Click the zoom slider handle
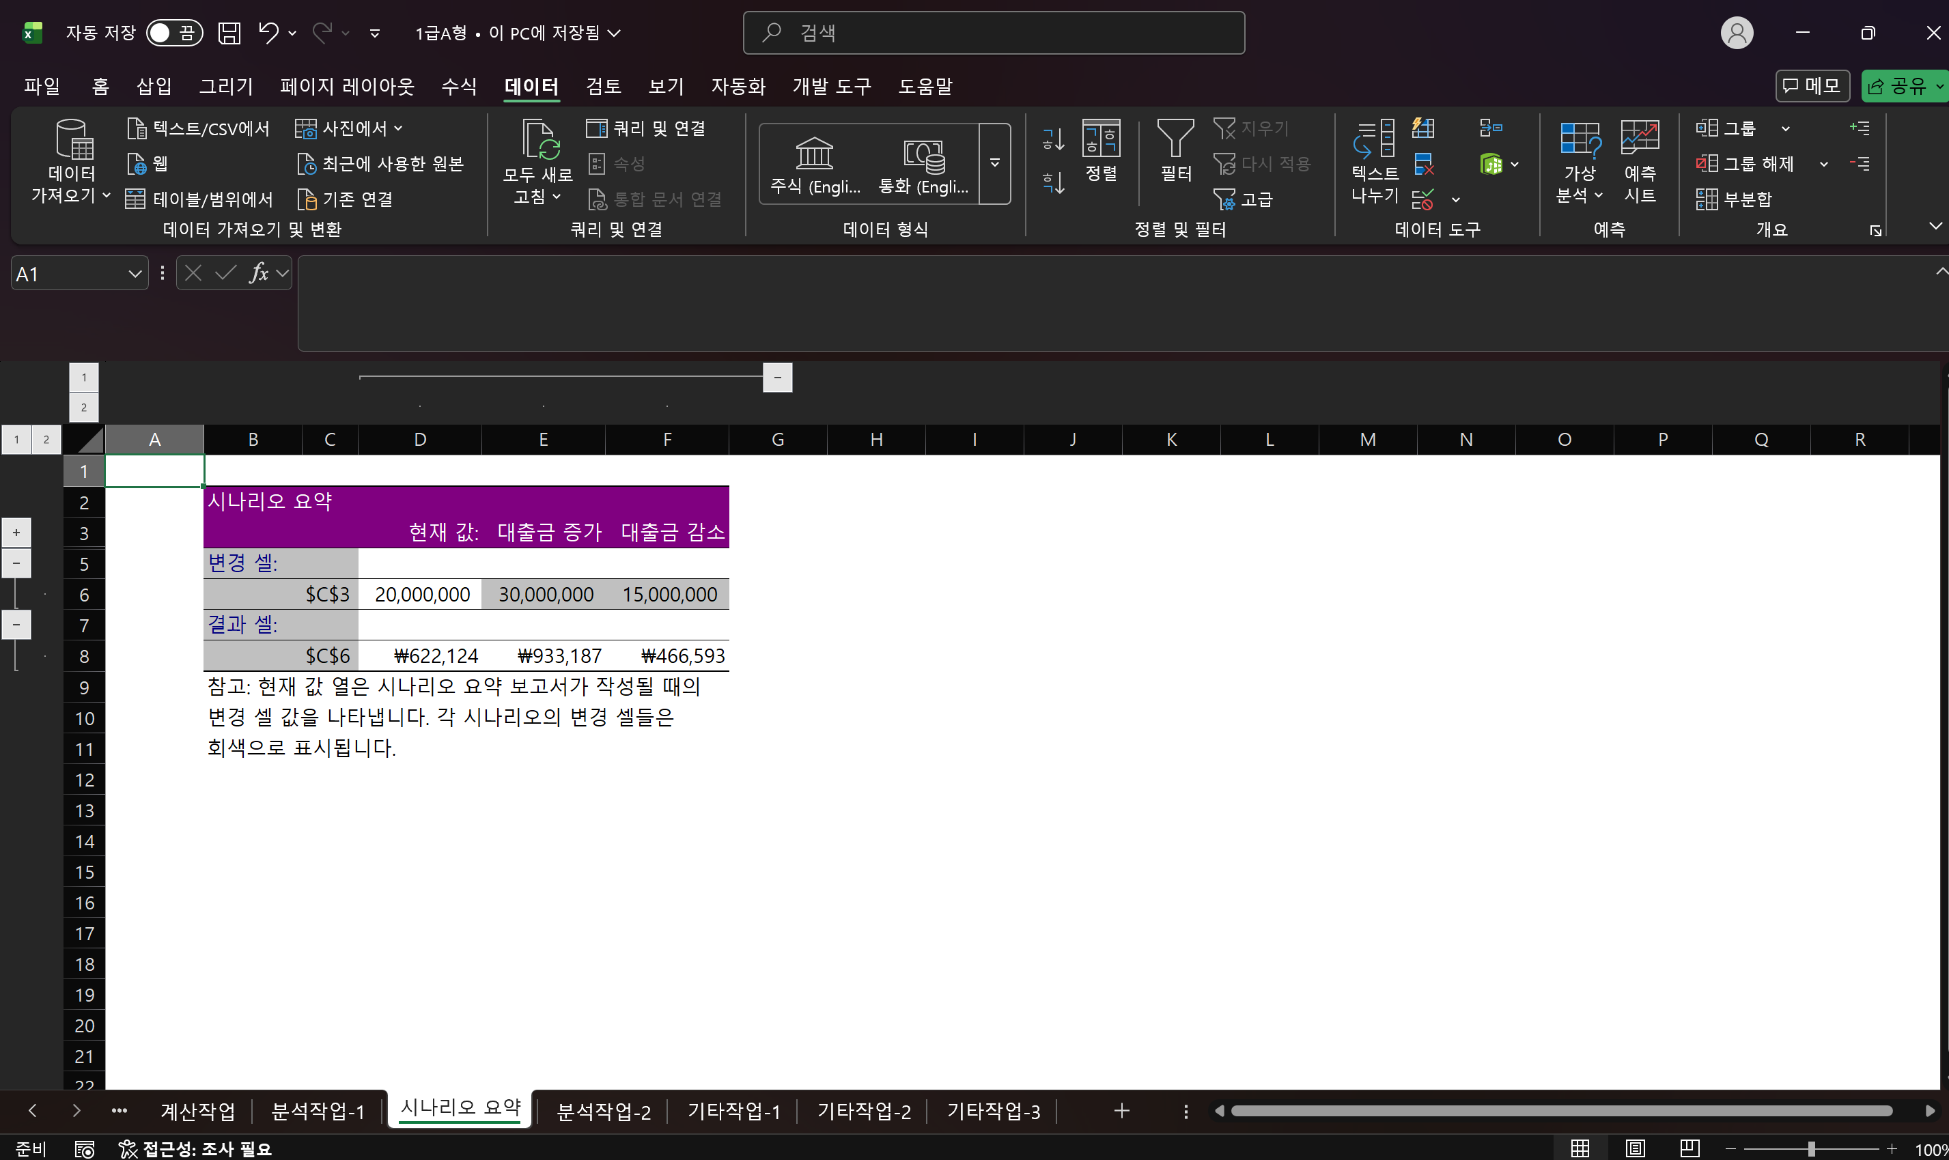This screenshot has width=1949, height=1160. click(x=1810, y=1148)
